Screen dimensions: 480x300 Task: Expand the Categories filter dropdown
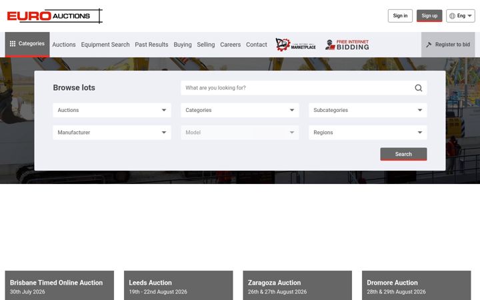coord(240,110)
